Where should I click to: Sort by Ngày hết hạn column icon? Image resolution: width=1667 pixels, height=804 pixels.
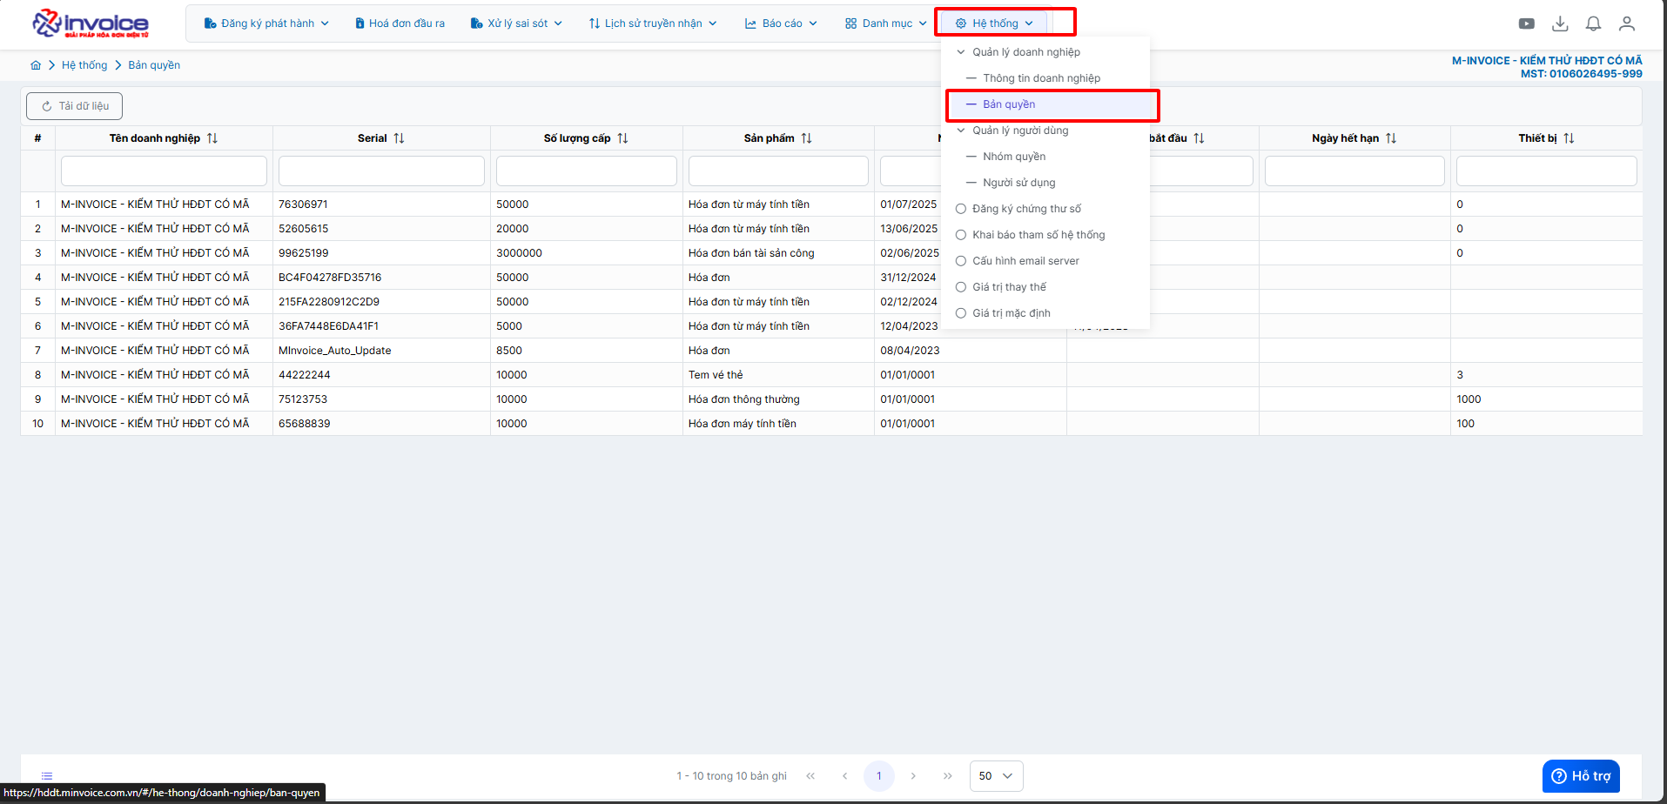pyautogui.click(x=1391, y=138)
